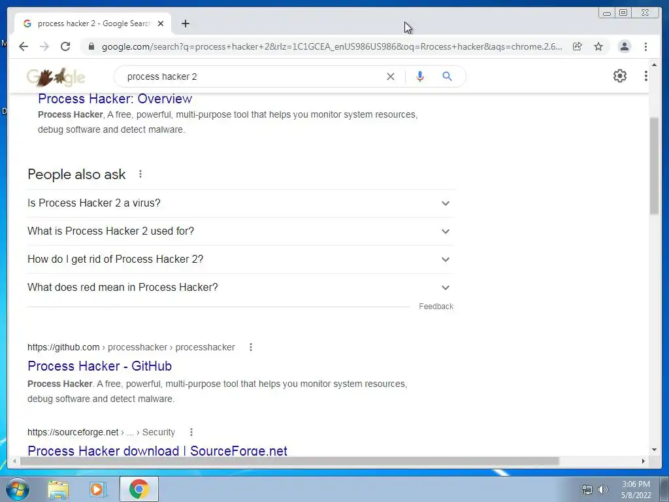Viewport: 669px width, 502px height.
Task: Expand Is Process Hacker 2 a virus?
Action: point(240,203)
